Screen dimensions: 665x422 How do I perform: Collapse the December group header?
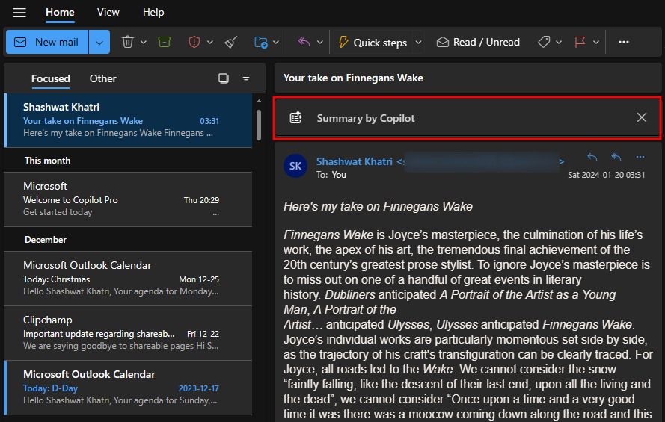tap(128, 240)
